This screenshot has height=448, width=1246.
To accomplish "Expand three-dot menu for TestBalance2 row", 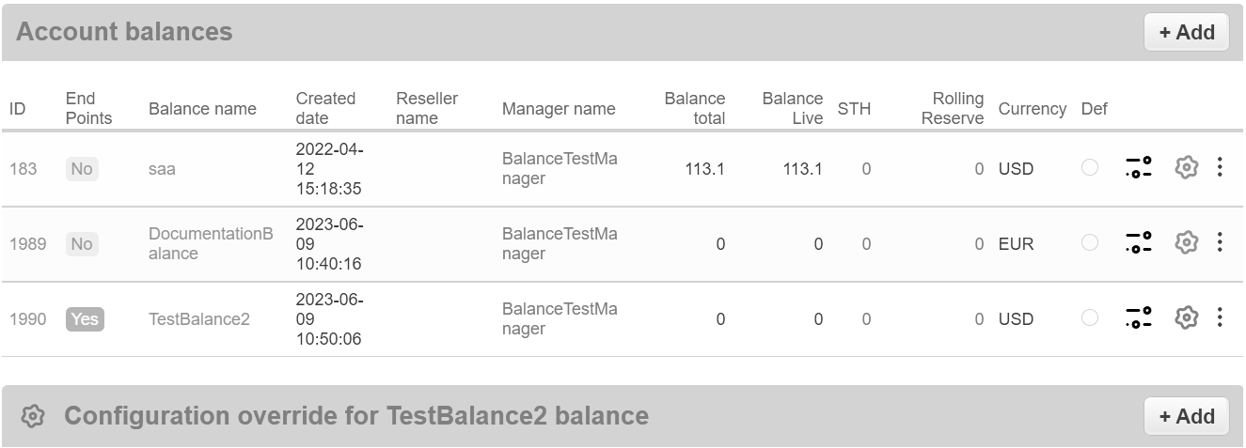I will click(x=1220, y=318).
